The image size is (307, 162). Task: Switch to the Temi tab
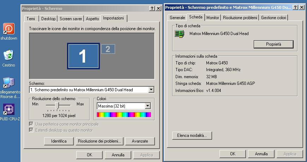[31, 19]
